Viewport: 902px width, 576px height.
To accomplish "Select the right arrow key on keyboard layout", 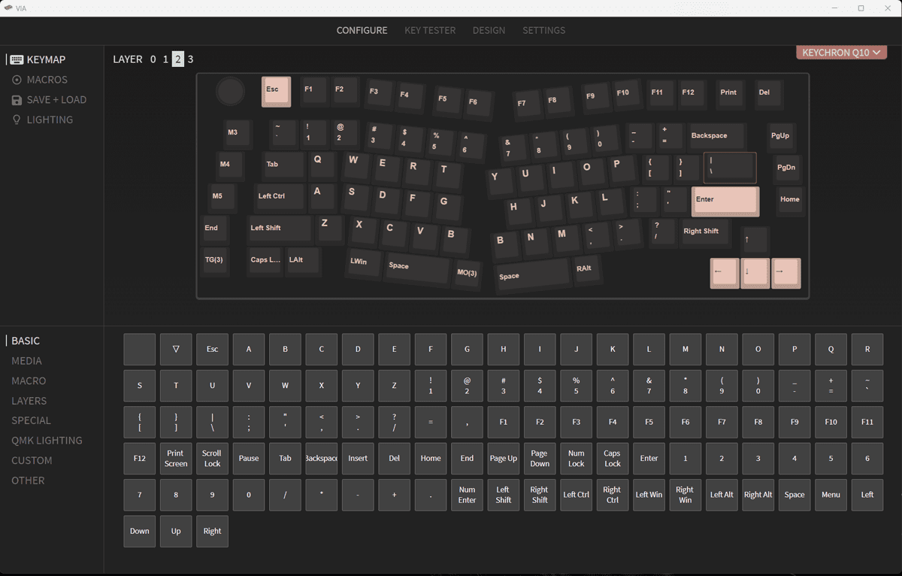I will pyautogui.click(x=786, y=273).
